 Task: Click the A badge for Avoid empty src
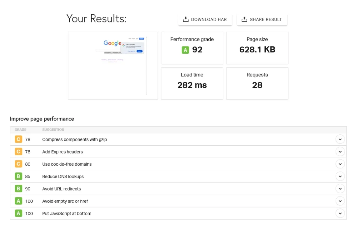click(x=18, y=201)
